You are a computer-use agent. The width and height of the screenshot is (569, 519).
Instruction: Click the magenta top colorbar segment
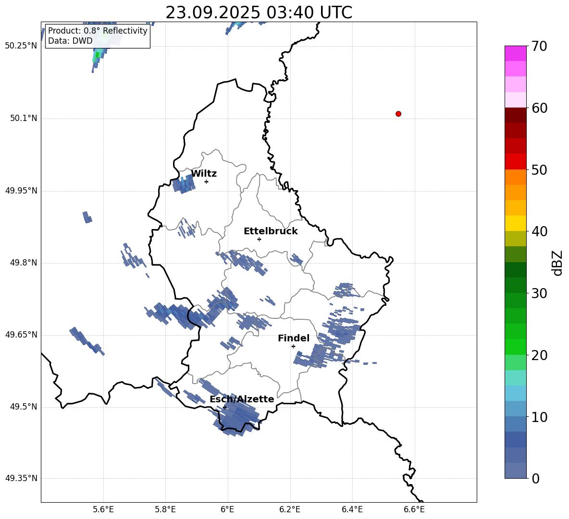click(x=515, y=54)
